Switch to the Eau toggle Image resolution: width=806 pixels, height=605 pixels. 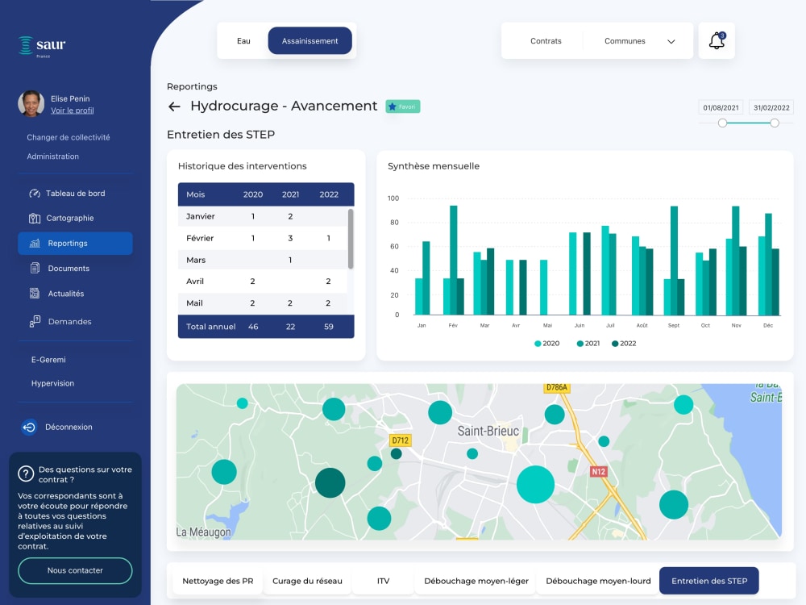point(243,40)
